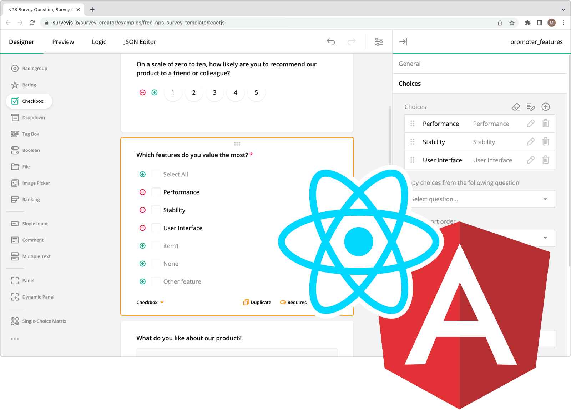This screenshot has height=410, width=571.
Task: Click the Undo arrow in the toolbar
Action: [331, 42]
